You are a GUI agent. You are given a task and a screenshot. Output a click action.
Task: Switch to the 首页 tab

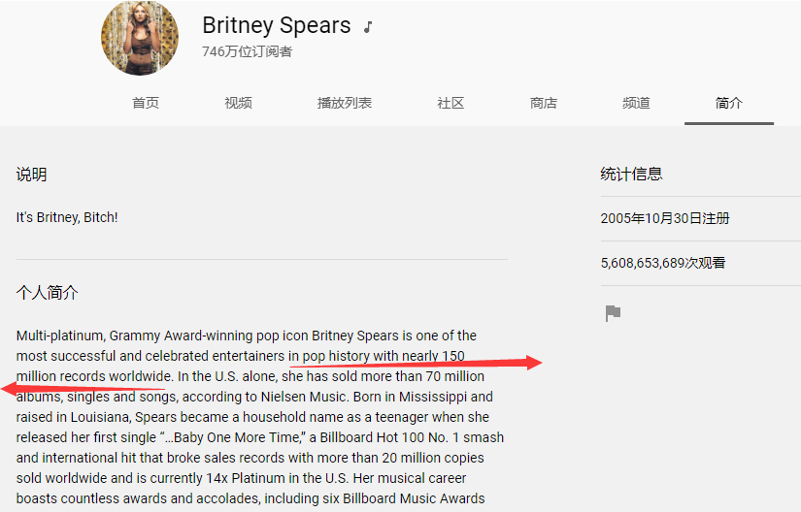click(x=146, y=103)
